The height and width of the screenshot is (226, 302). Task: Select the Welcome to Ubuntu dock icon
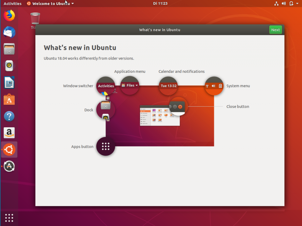[9, 150]
